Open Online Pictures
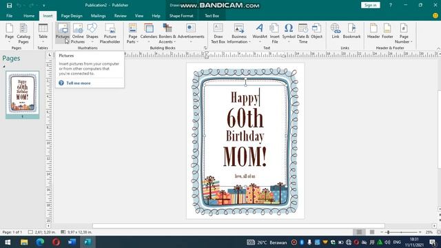The image size is (441, 248). pos(78,33)
